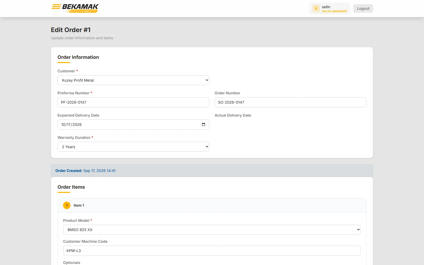Open the Warranty Duration dropdown showing 2 Years
This screenshot has height=265, width=424.
click(x=133, y=147)
